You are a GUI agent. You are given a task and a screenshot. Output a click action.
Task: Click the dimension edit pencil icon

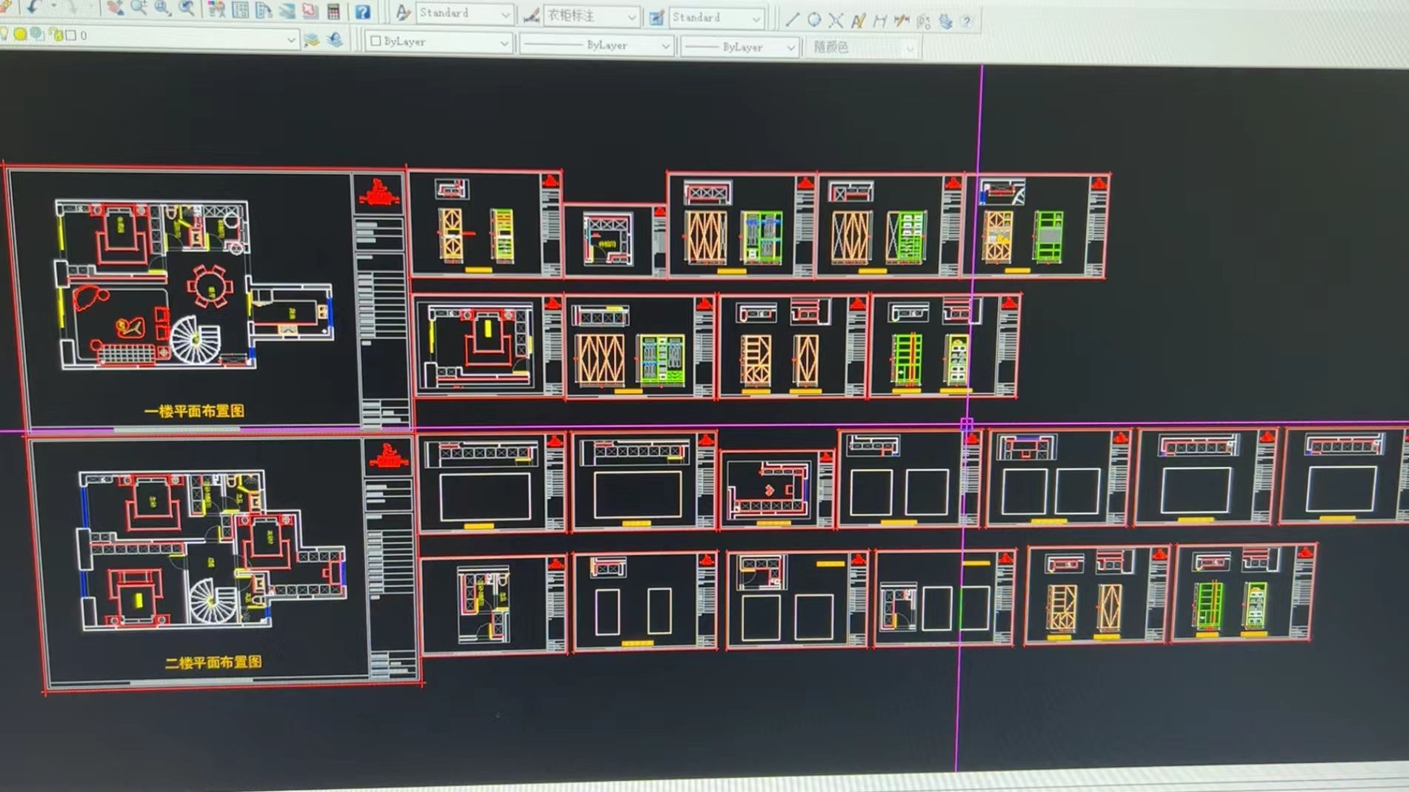click(x=902, y=21)
